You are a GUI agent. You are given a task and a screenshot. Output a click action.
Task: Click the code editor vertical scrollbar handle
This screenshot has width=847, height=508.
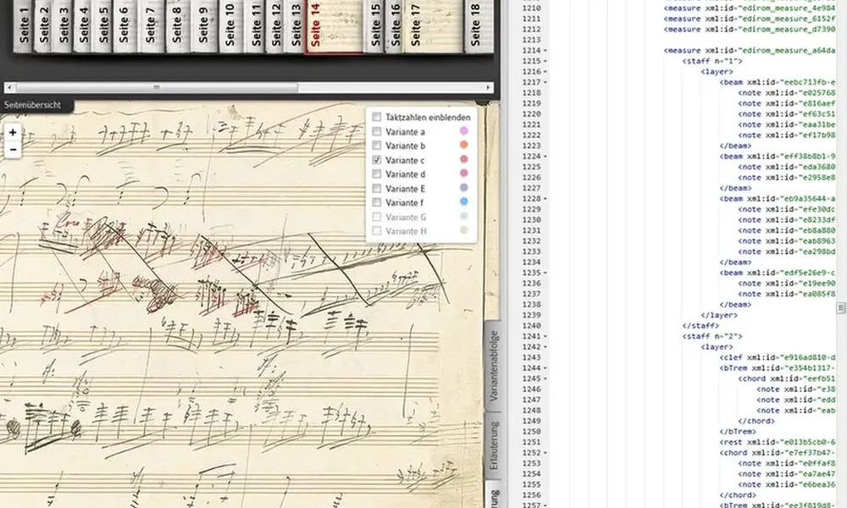tap(841, 307)
